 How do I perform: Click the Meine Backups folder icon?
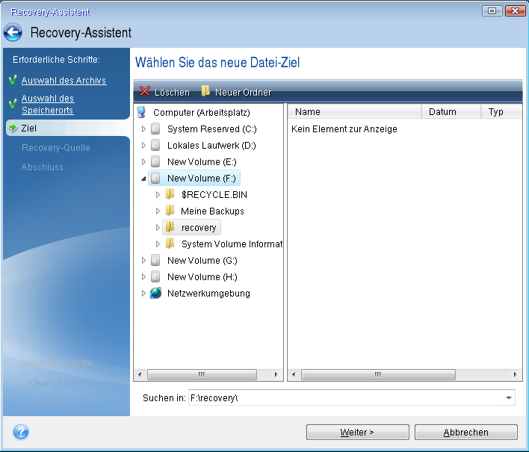(x=170, y=211)
